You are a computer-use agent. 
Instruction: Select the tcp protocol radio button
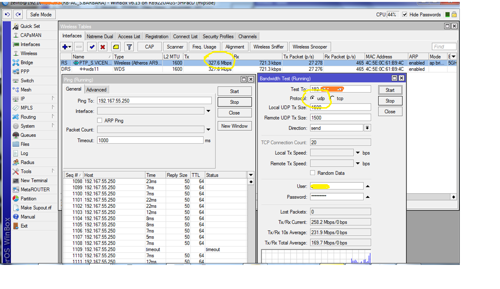pos(333,98)
